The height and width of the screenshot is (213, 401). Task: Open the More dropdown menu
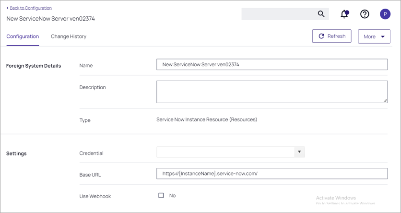pyautogui.click(x=374, y=36)
